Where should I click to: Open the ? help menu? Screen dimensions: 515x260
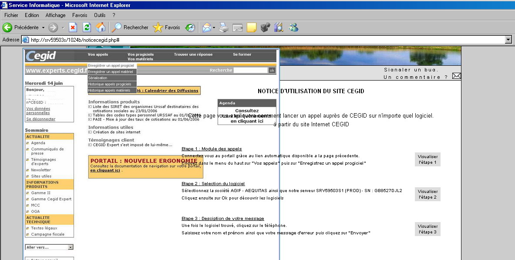coord(114,15)
